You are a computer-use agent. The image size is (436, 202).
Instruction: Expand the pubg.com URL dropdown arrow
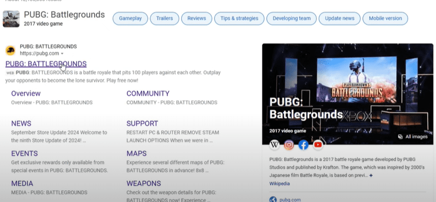[x=62, y=53]
